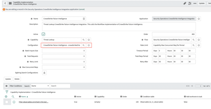Preview the Configuration record info icon

[x=89, y=45]
